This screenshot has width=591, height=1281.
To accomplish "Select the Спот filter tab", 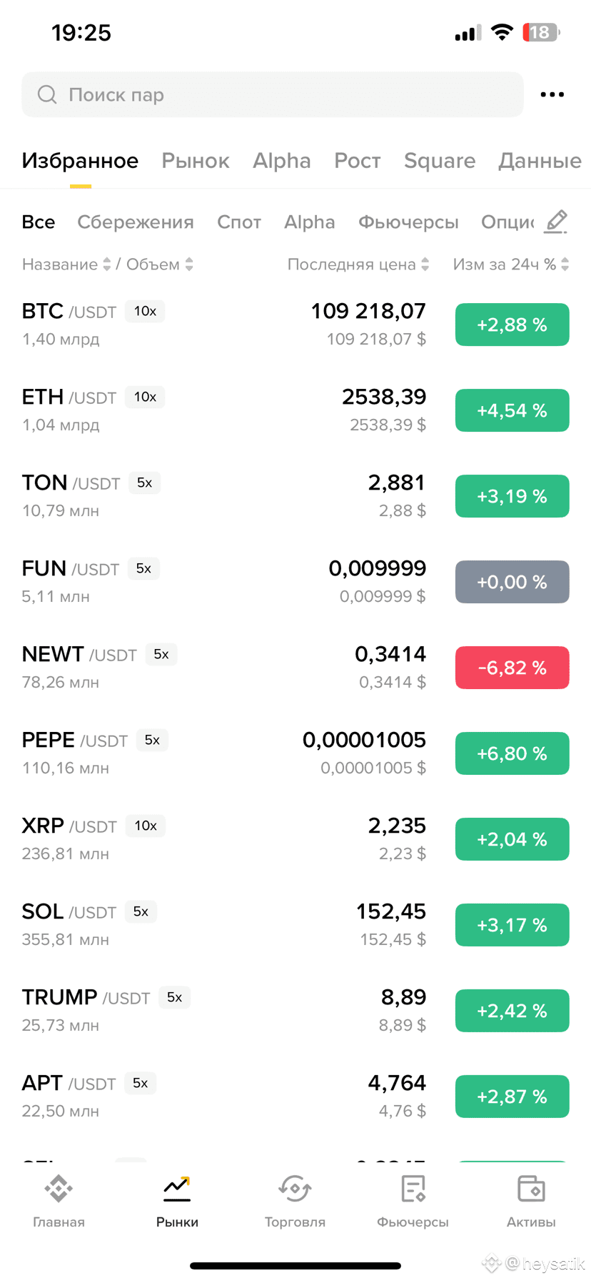I will click(x=239, y=222).
